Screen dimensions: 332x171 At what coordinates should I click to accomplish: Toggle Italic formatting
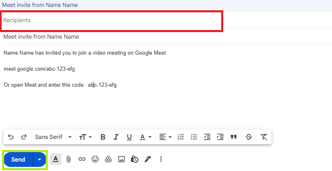pyautogui.click(x=116, y=137)
